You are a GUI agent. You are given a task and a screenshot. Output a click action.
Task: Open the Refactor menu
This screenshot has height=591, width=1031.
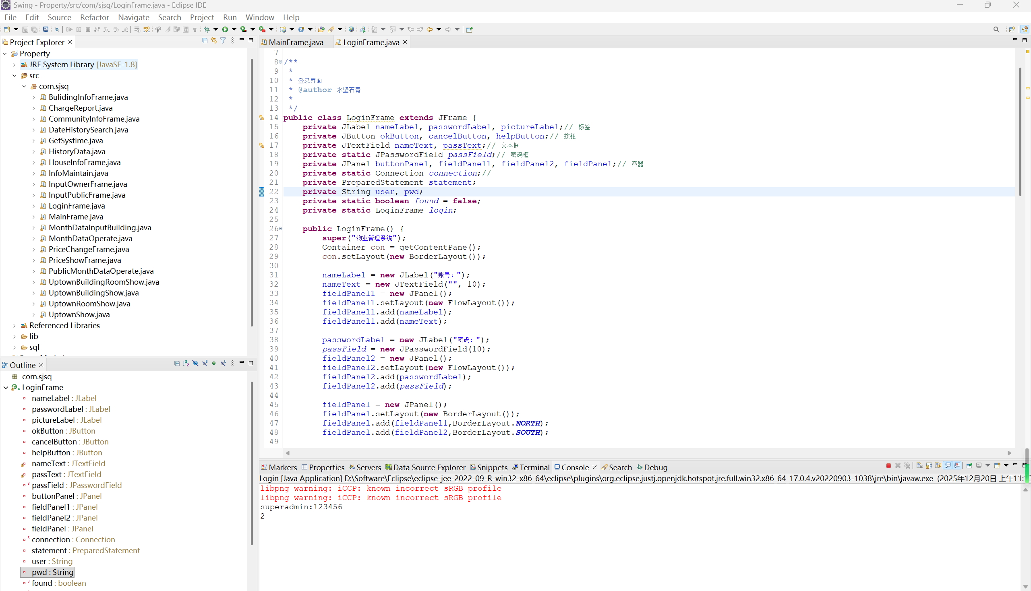click(x=94, y=17)
